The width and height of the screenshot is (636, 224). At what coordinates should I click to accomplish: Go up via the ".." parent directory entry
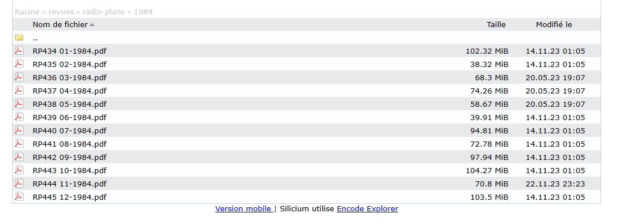(x=35, y=38)
